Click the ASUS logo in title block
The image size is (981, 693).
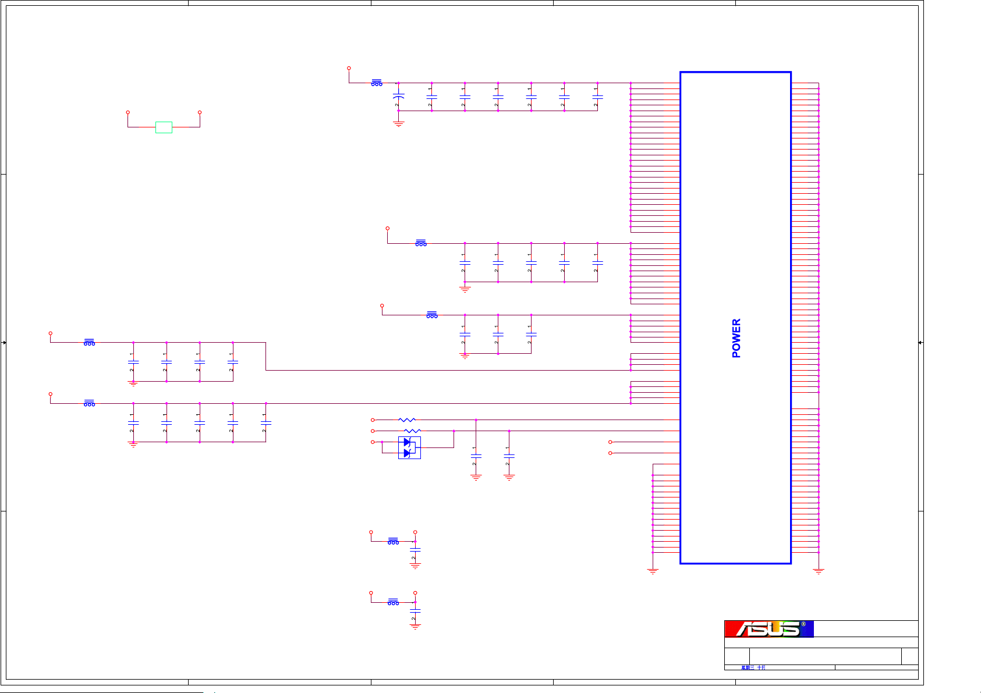point(768,629)
